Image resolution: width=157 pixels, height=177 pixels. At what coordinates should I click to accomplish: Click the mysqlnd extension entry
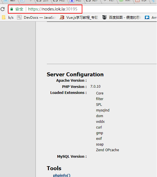103,110
